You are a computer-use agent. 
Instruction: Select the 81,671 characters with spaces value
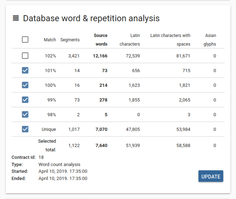point(183,56)
